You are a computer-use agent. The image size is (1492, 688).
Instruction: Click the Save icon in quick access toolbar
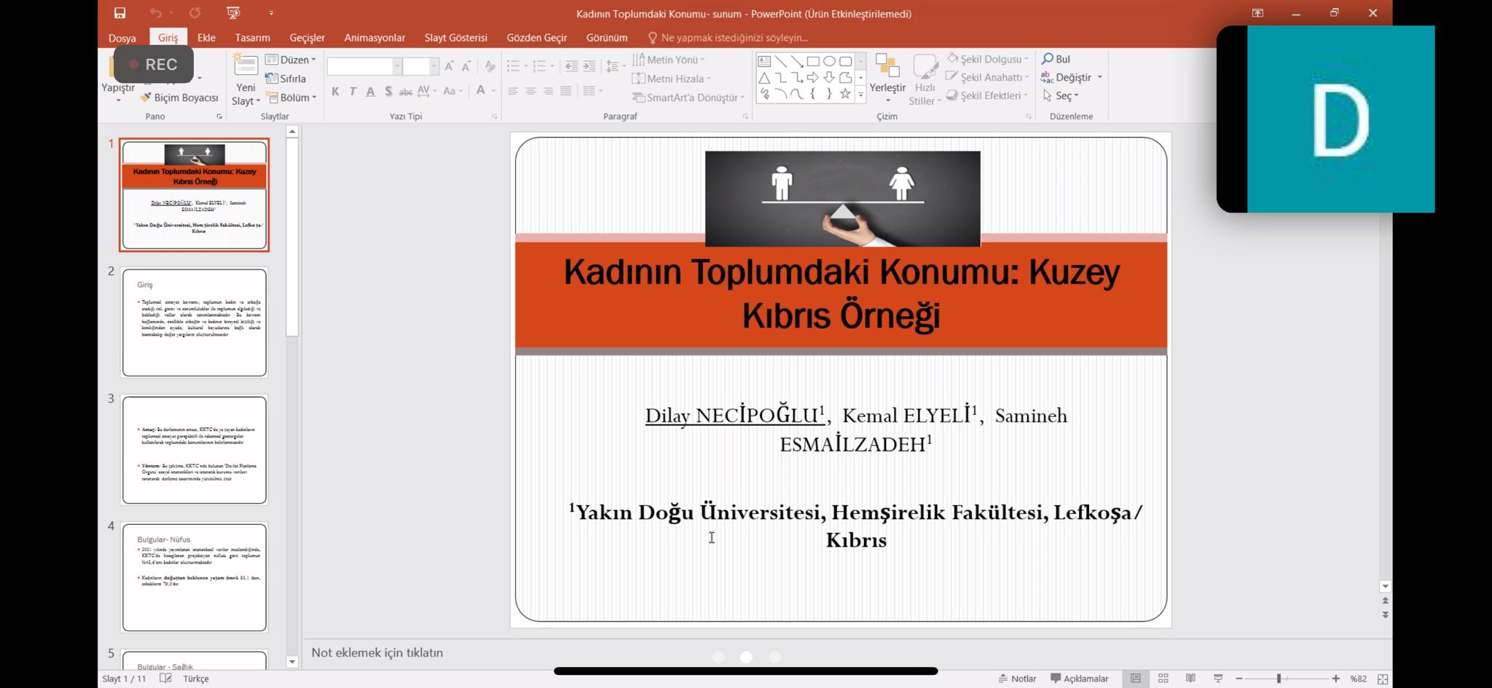(120, 13)
